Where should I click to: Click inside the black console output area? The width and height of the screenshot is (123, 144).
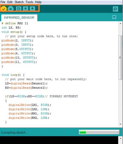(59, 140)
